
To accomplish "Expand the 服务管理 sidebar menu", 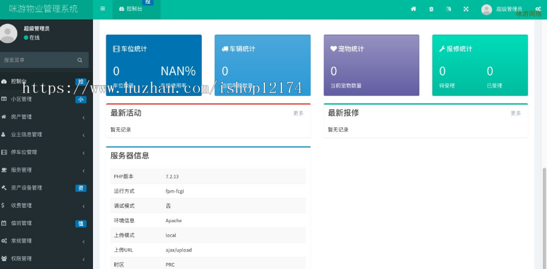I will 46,170.
